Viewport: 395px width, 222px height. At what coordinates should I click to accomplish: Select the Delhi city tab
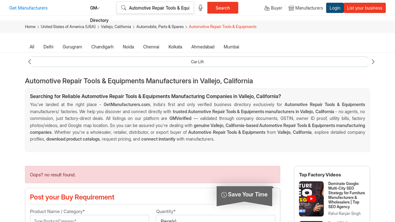click(48, 47)
